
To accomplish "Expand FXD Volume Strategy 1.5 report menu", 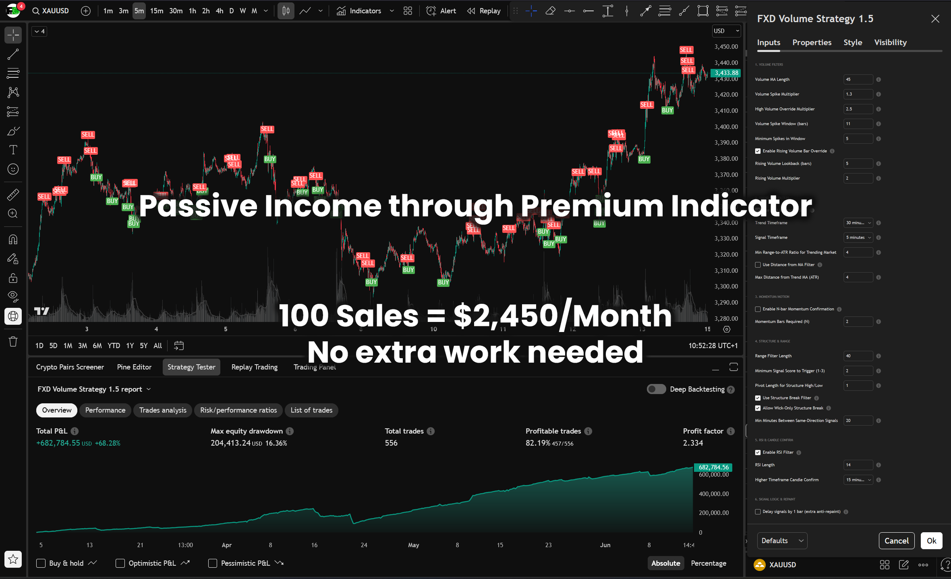I will (x=149, y=389).
